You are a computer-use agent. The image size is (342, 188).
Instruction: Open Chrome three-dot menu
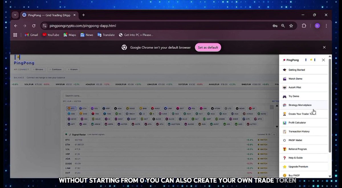pyautogui.click(x=326, y=26)
